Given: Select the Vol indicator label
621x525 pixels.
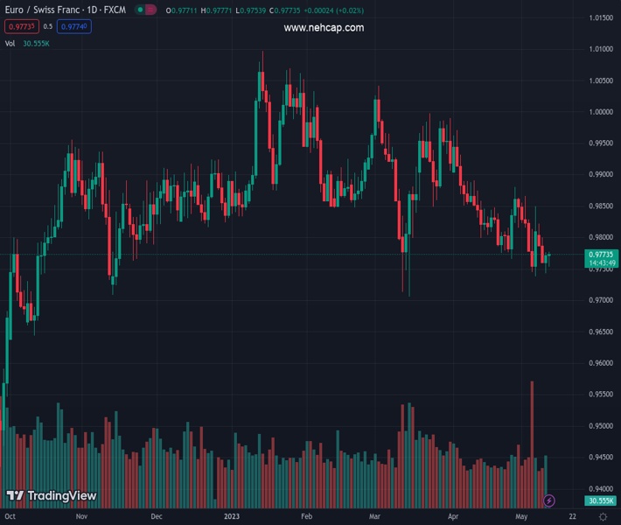Looking at the screenshot, I should 10,43.
